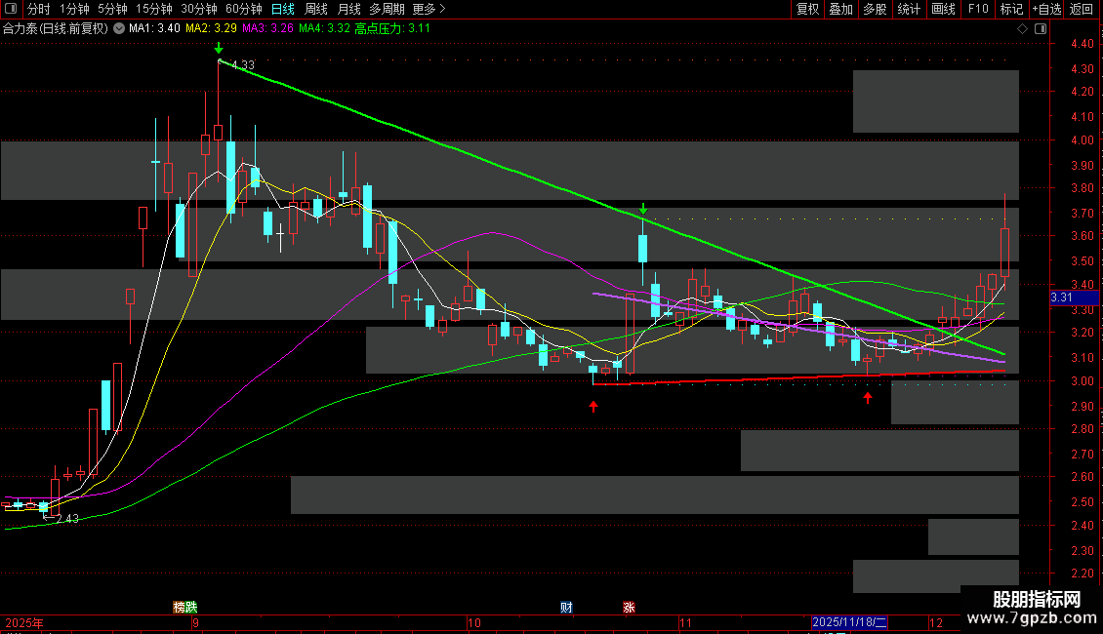Select the 1分钟 period tab
The width and height of the screenshot is (1103, 634).
click(74, 9)
